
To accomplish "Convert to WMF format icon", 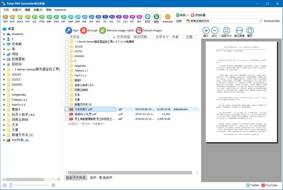I will 71,17.
